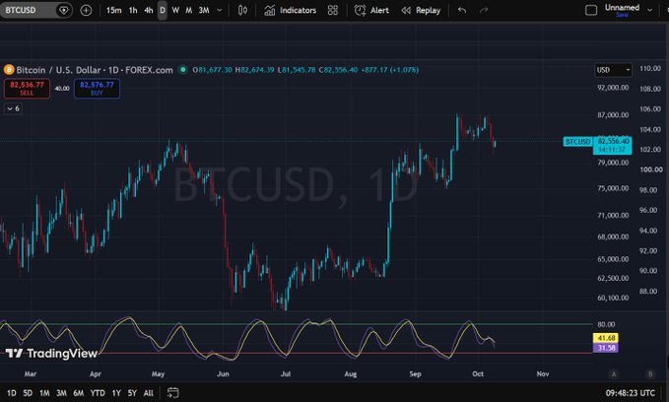
Task: Click the 87,000.00 price scale label
Action: coord(613,115)
